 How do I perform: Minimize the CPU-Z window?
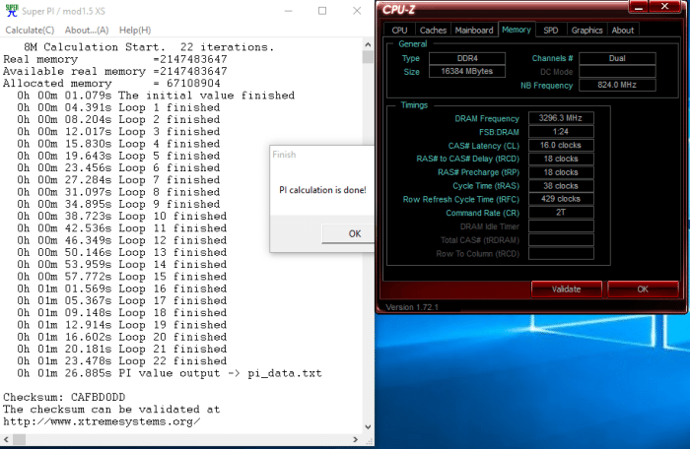pyautogui.click(x=639, y=7)
